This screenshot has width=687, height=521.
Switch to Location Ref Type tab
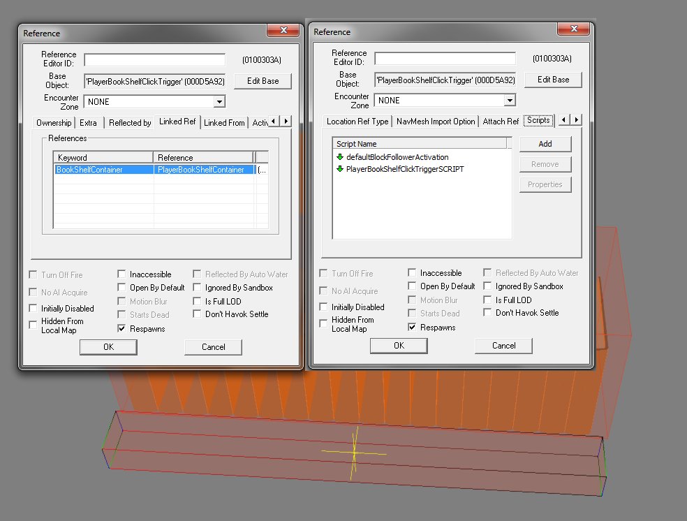(357, 122)
